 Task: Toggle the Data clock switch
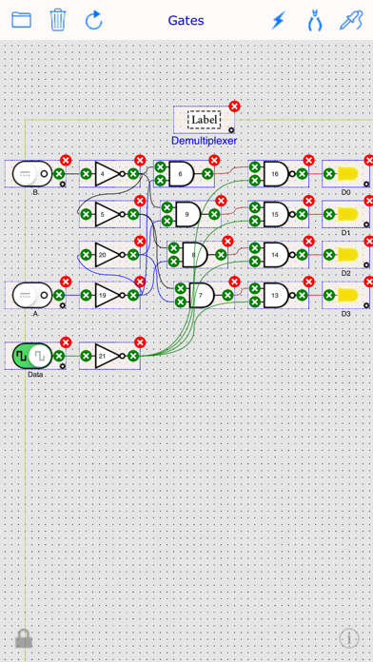[32, 356]
